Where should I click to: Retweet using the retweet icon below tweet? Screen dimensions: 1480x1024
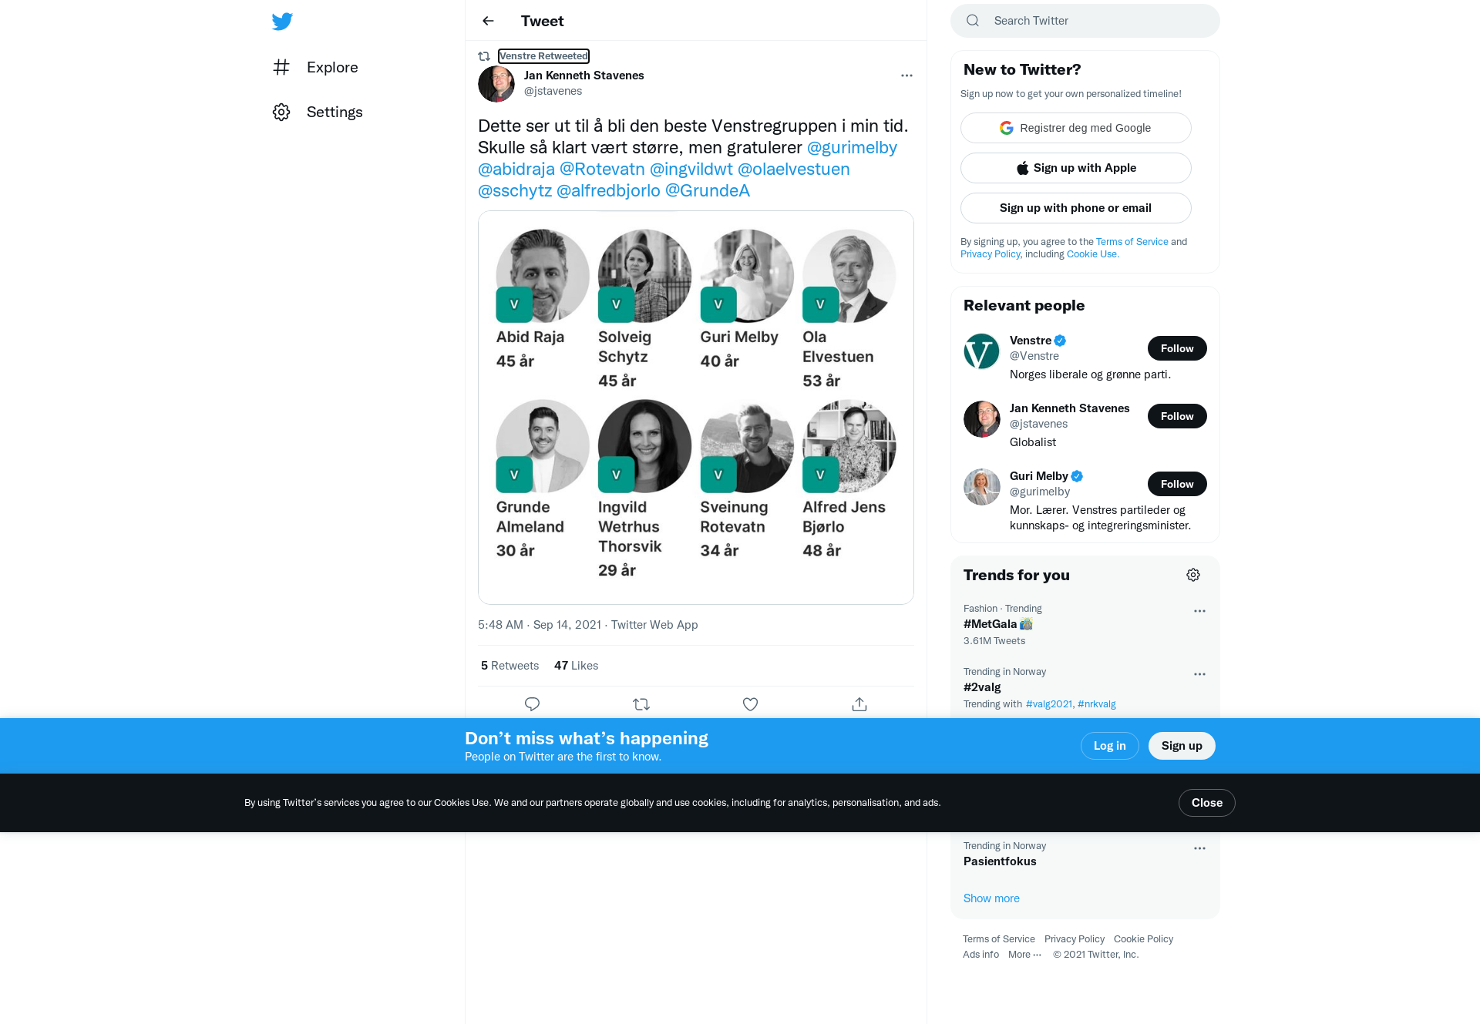(x=641, y=704)
